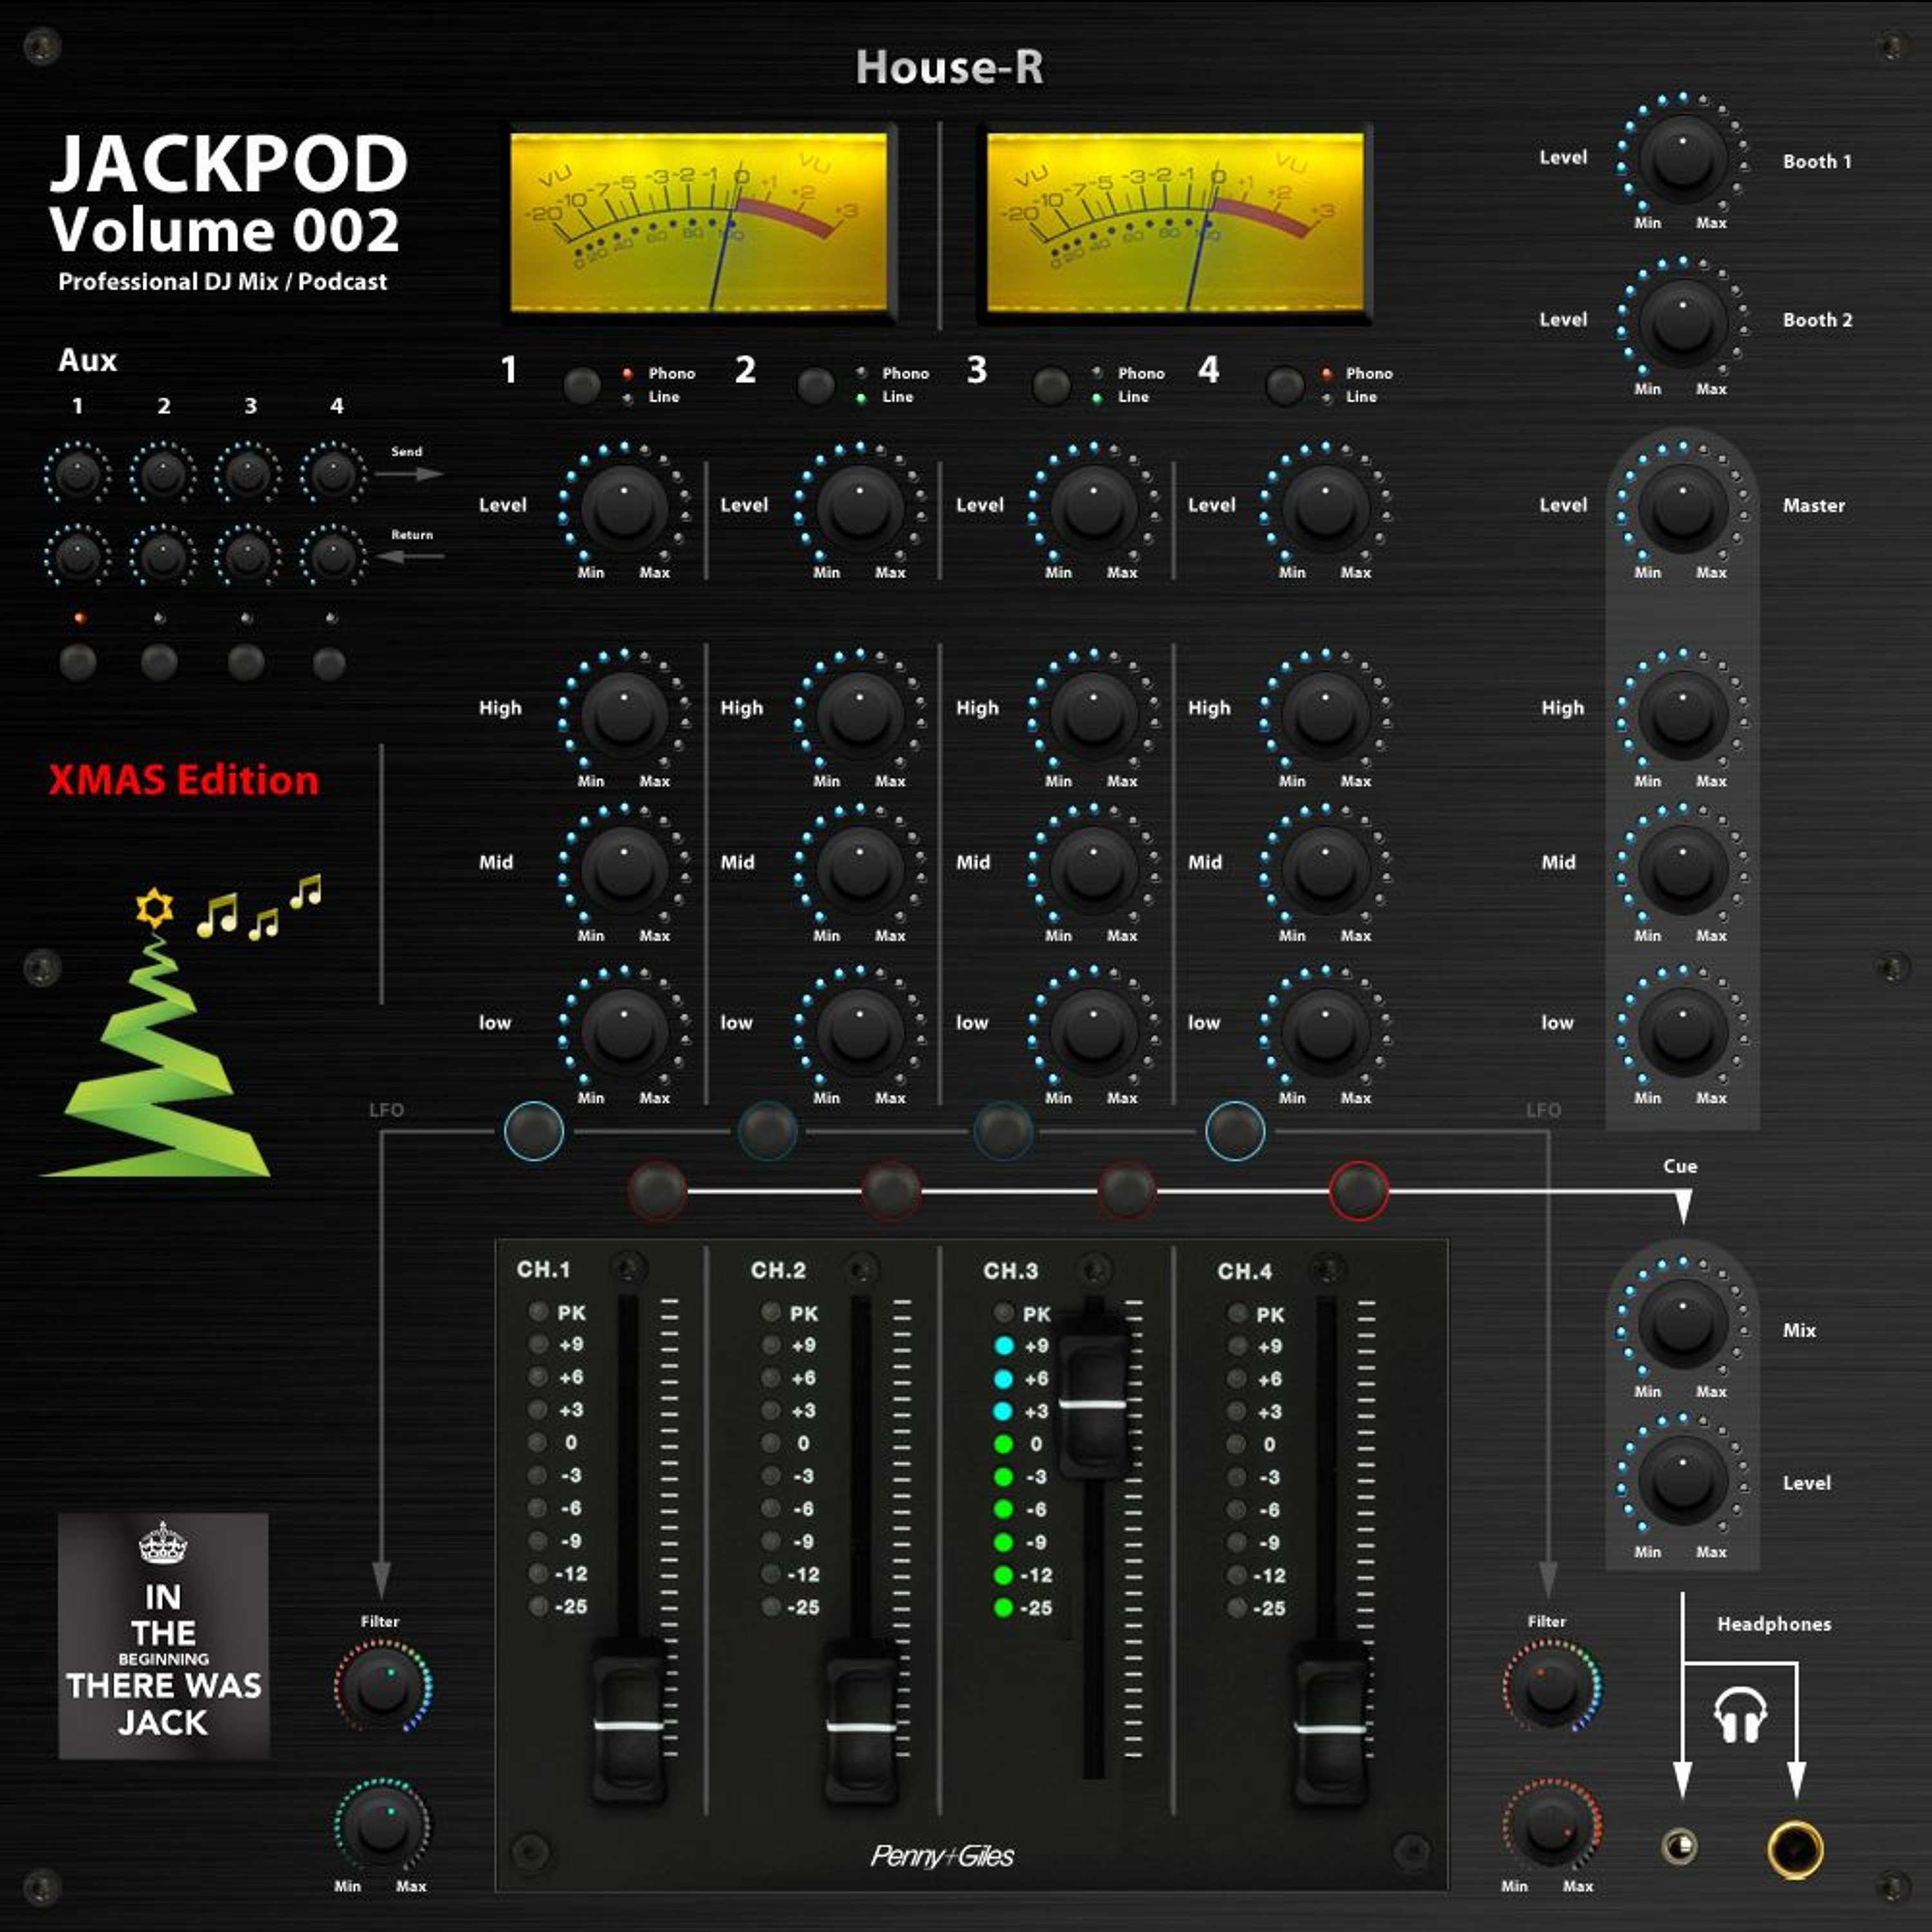Click the headphones icon
1932x1932 pixels.
pos(1740,1714)
